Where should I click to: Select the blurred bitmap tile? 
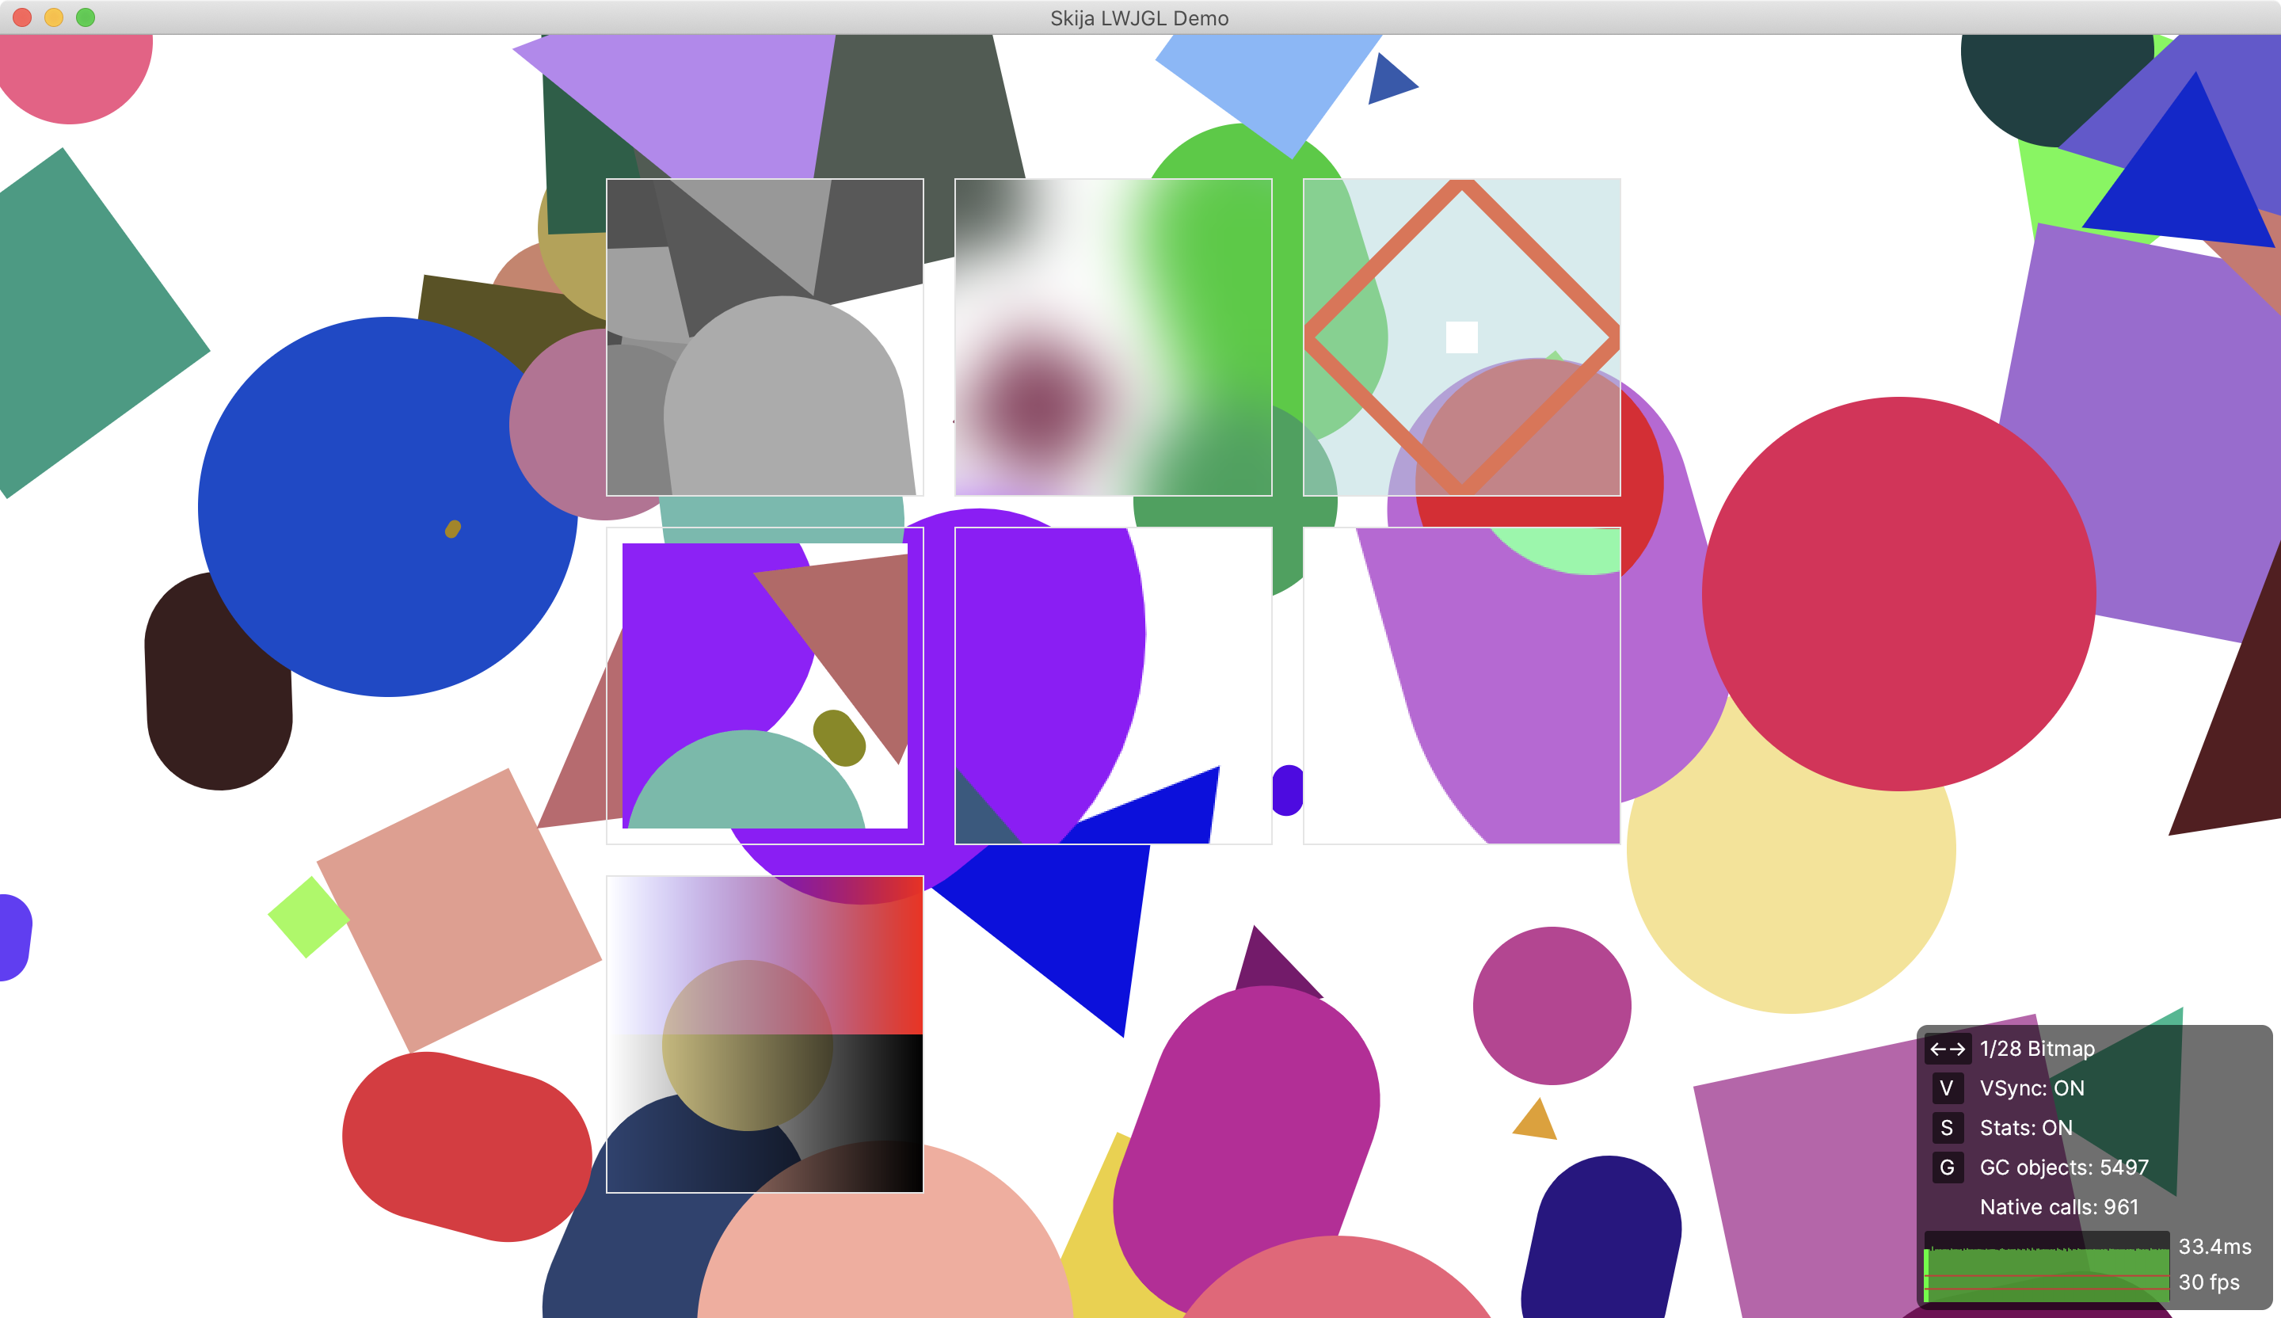[x=1113, y=337]
